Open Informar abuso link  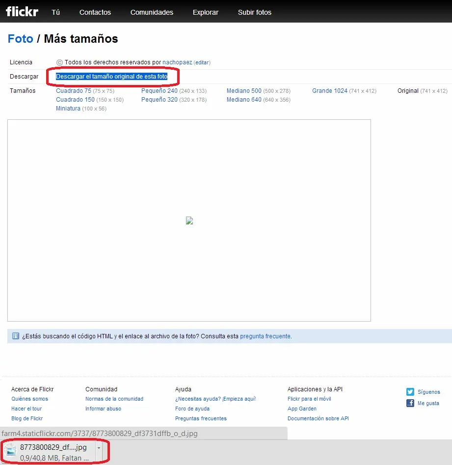[x=103, y=409]
